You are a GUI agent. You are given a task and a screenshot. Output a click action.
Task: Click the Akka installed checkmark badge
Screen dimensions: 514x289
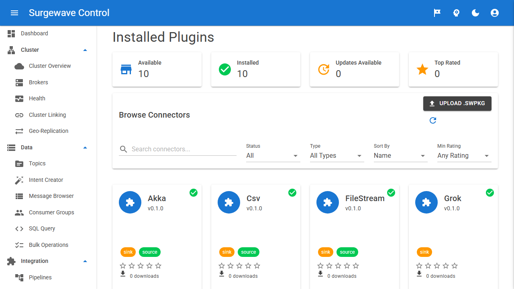click(194, 193)
